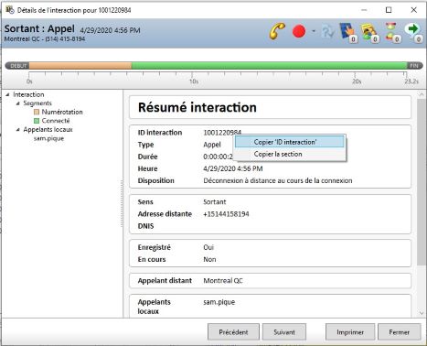Click the Adresse distante value +15144158194
Screen dimensions: 427x346
[x=226, y=214]
